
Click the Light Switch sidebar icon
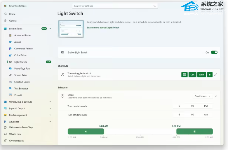pos(10,62)
